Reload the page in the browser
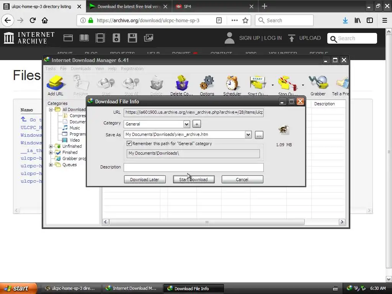 (x=33, y=20)
